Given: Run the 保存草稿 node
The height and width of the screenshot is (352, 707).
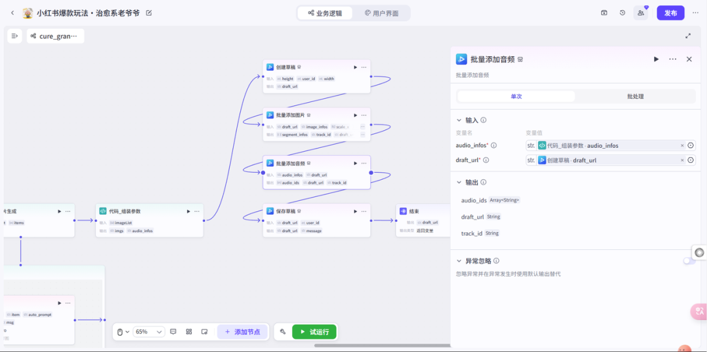Looking at the screenshot, I should (355, 211).
